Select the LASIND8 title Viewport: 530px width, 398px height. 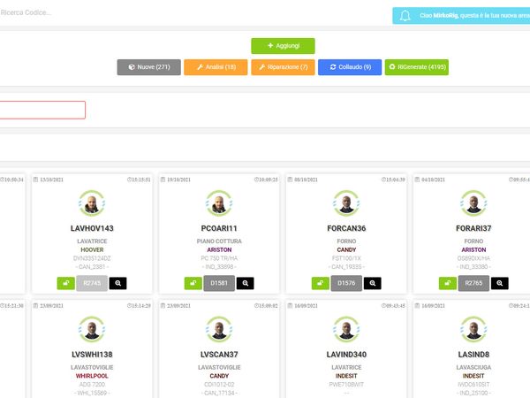point(473,355)
